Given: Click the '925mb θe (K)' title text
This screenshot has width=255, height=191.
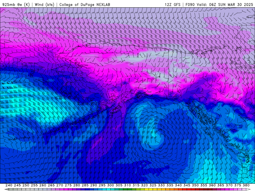Looking at the screenshot, I should (16, 4).
